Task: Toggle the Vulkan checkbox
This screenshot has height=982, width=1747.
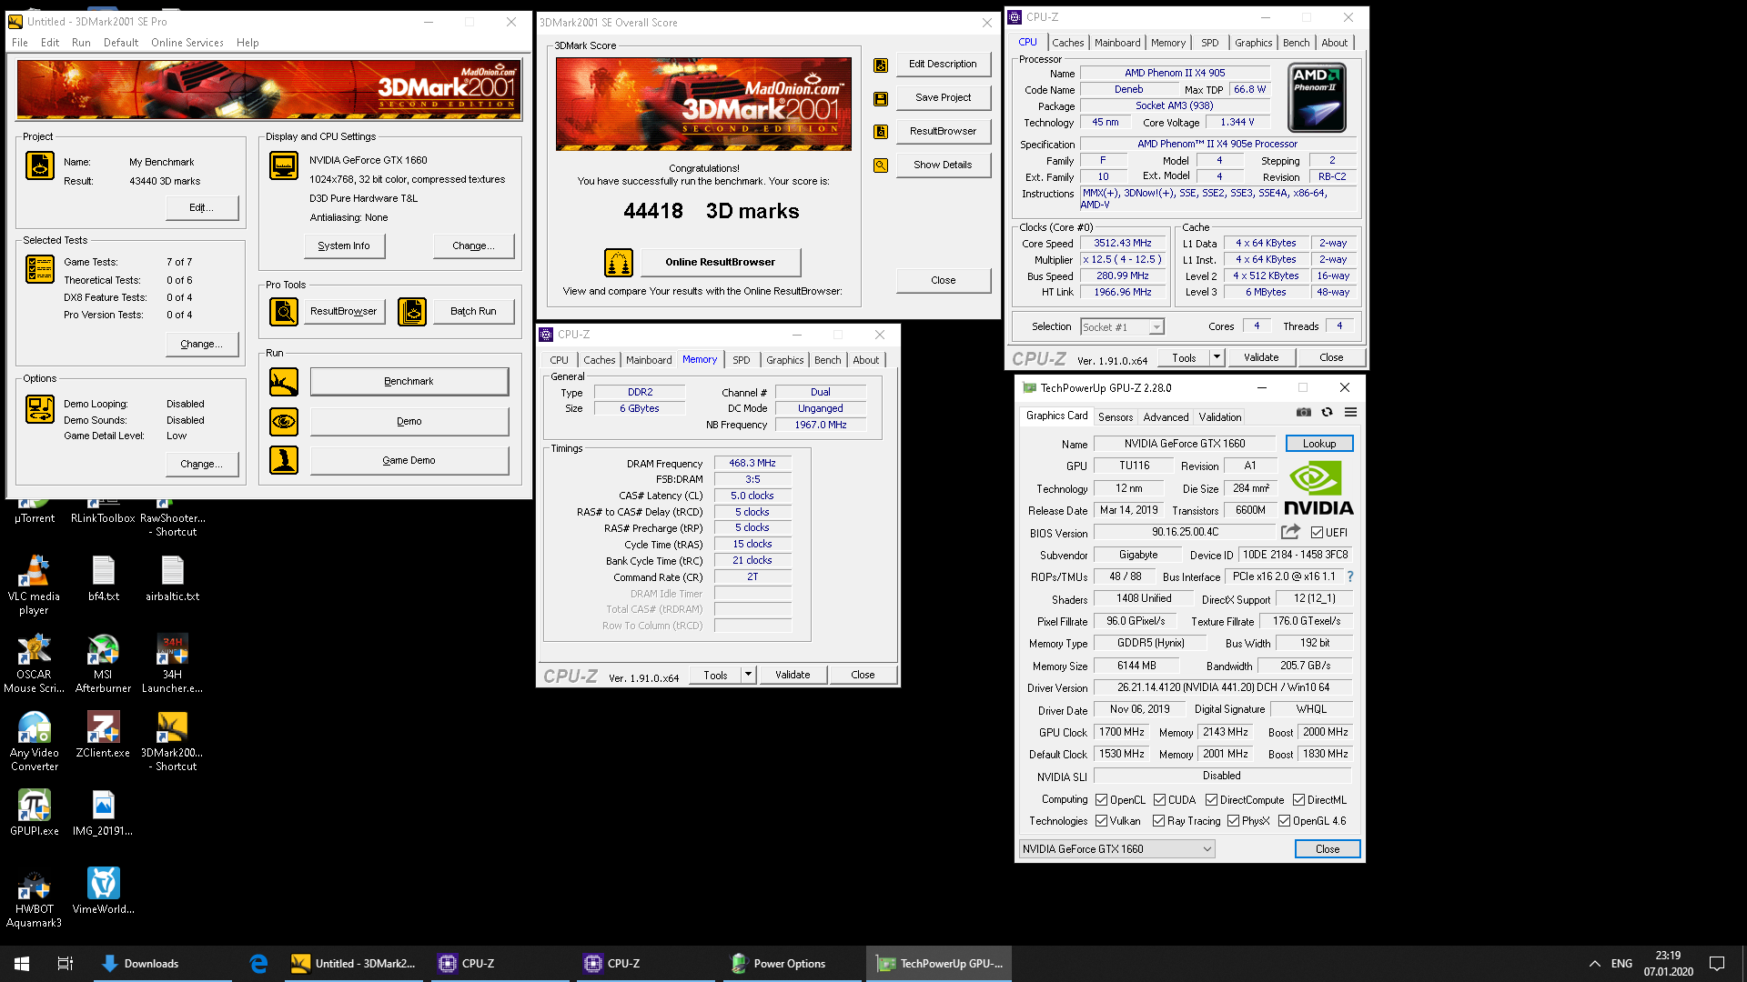Action: [1102, 821]
